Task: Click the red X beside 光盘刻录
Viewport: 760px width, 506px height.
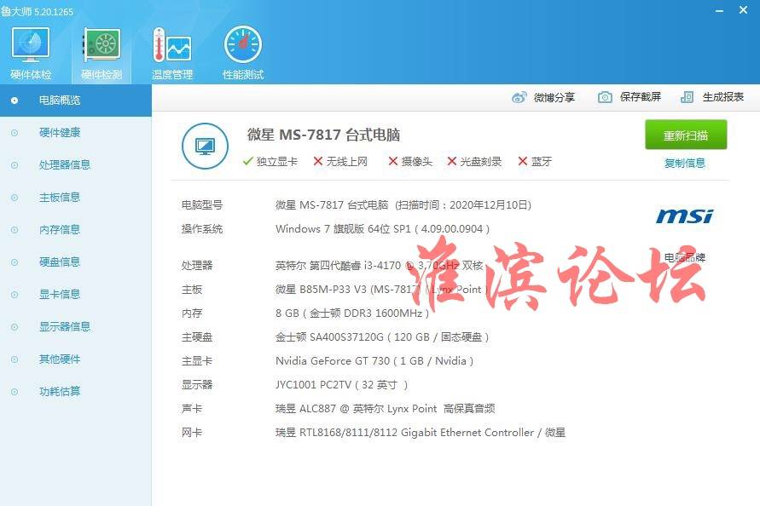Action: point(452,161)
